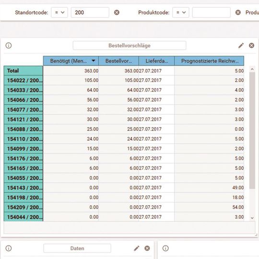Click the 0.00 Reichweite cell of row 154088

[x=209, y=129]
